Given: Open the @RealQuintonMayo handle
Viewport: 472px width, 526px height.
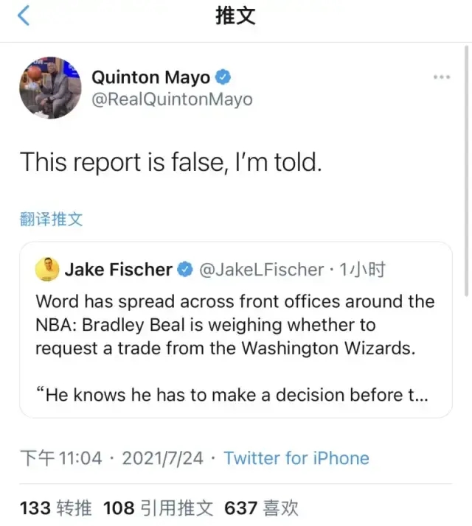Looking at the screenshot, I should 171,99.
